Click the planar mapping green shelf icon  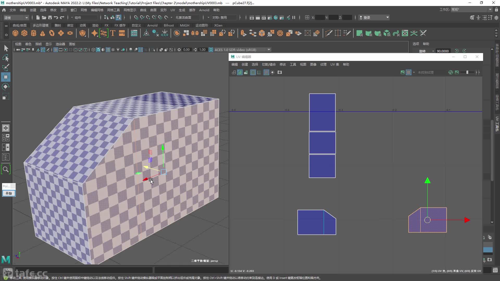(x=359, y=33)
